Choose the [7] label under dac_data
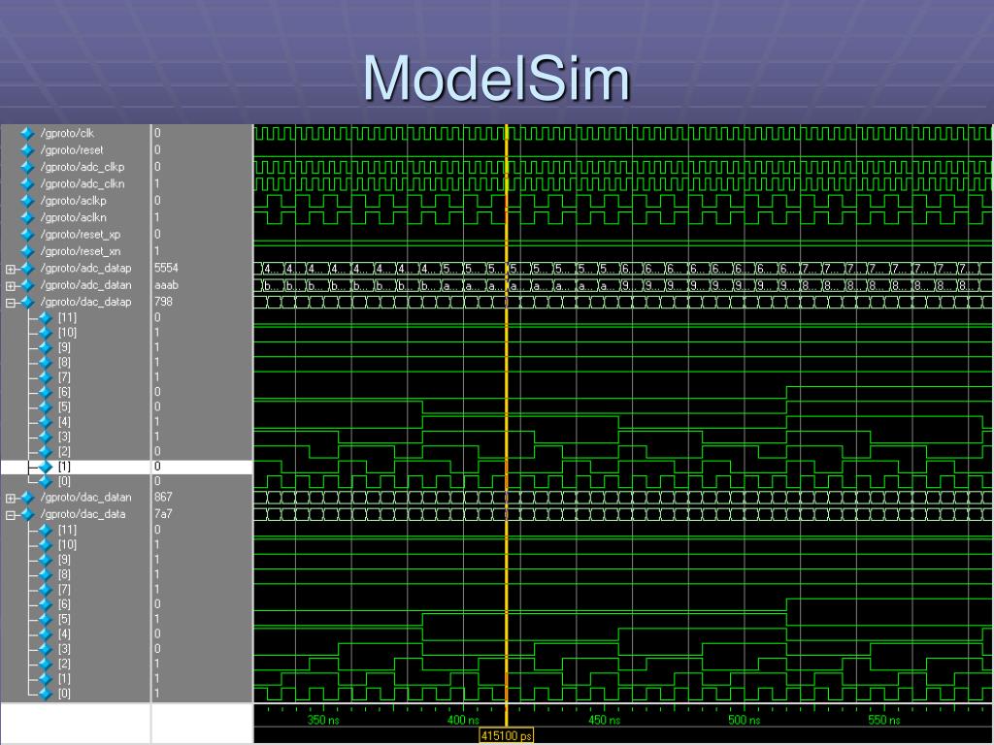 coord(64,589)
